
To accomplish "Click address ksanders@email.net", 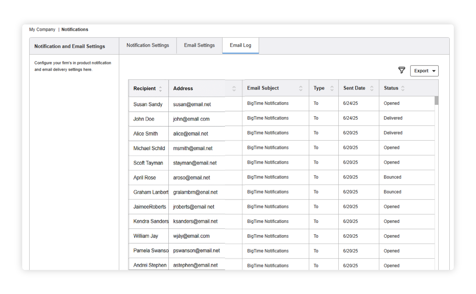I will (x=195, y=221).
